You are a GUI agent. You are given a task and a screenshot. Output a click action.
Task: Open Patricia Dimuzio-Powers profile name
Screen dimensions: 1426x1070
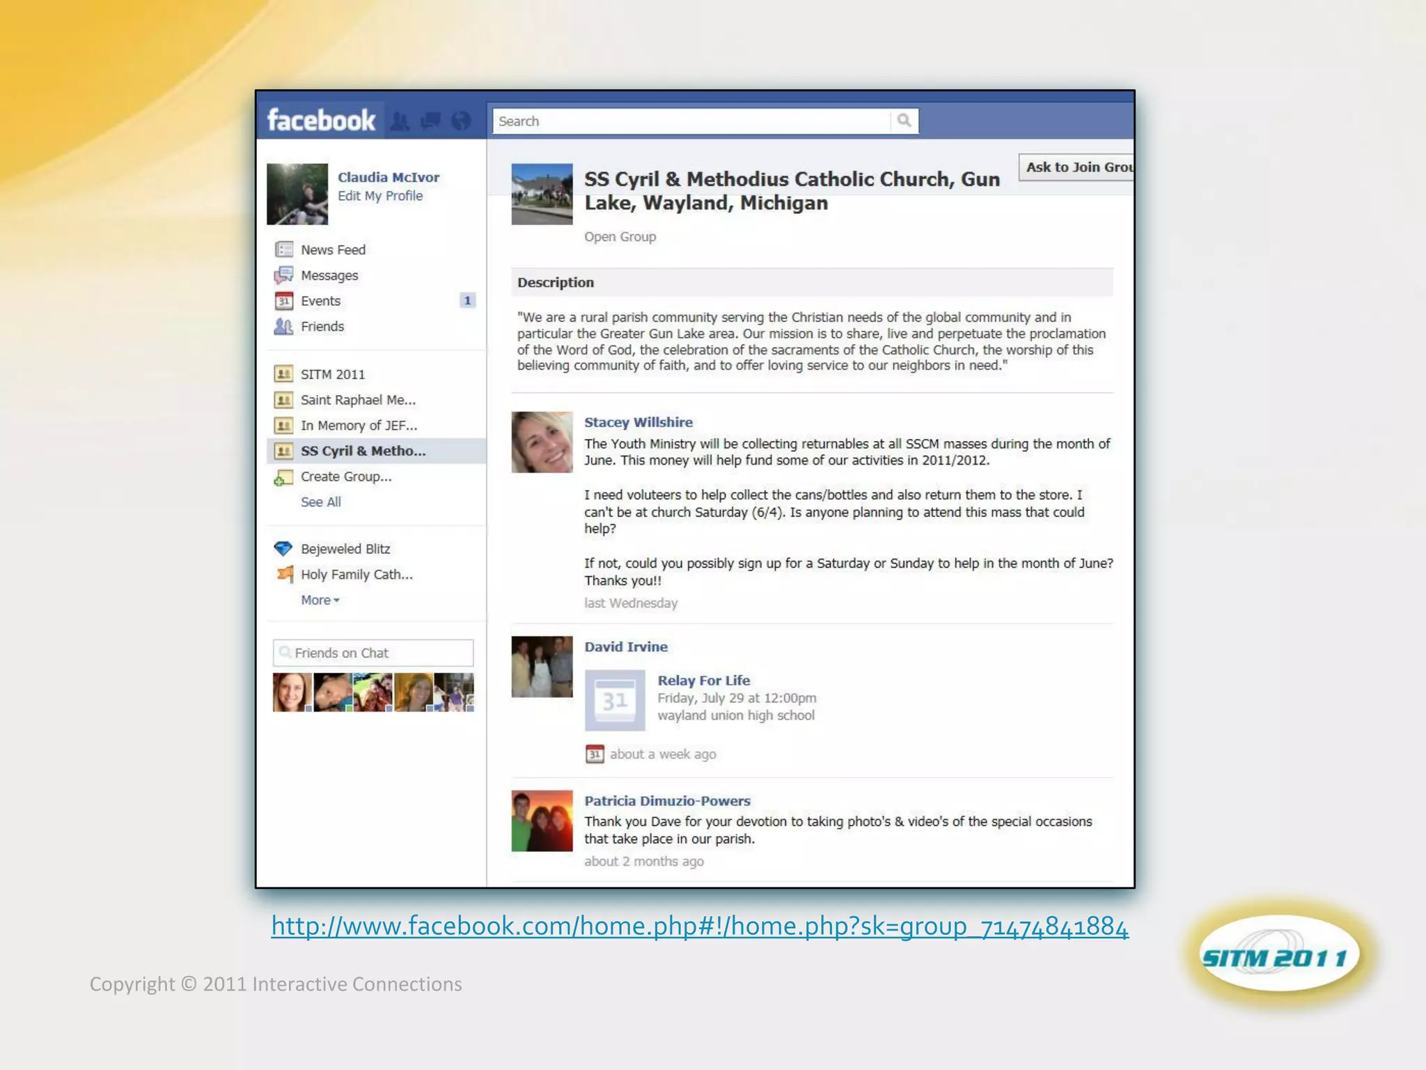(667, 800)
